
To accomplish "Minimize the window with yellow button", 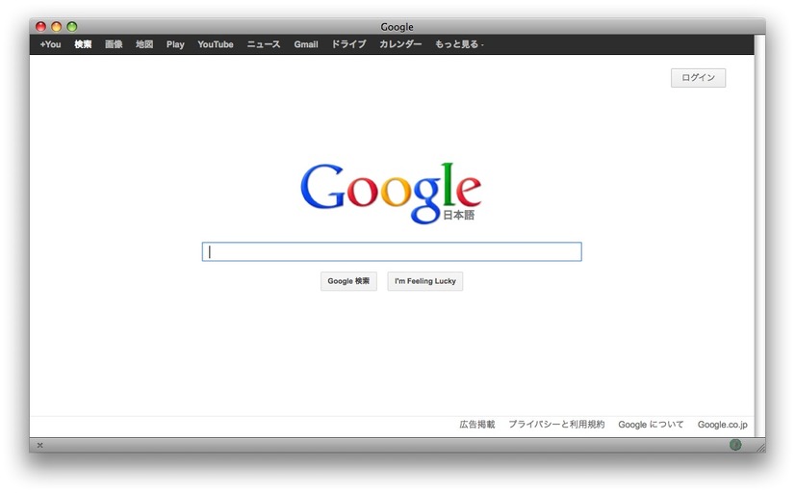I will click(x=56, y=26).
